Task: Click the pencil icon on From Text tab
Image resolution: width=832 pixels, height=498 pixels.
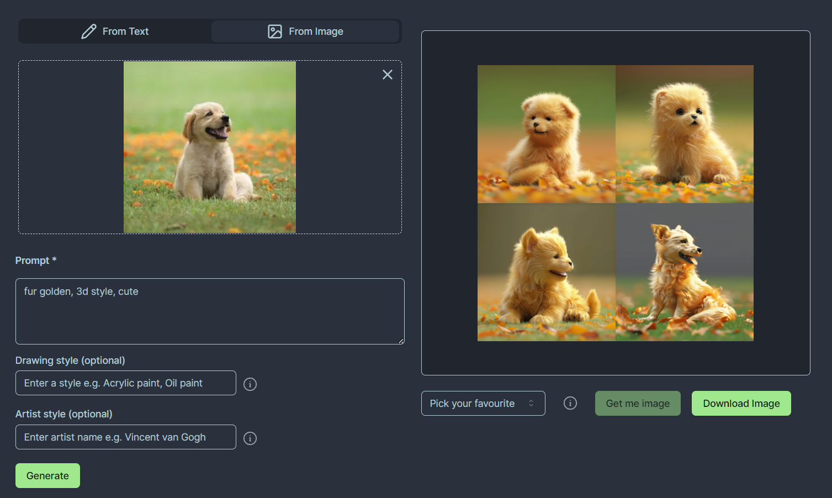Action: pyautogui.click(x=88, y=31)
